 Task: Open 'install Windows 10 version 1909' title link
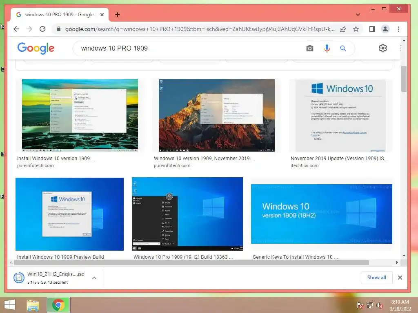point(56,159)
